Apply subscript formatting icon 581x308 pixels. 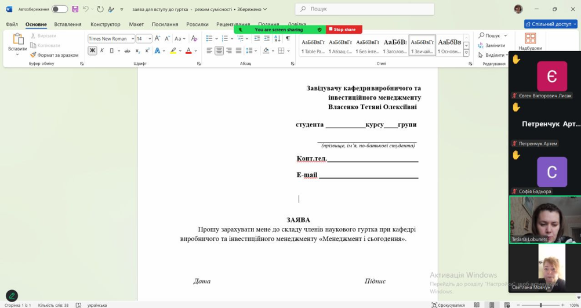click(137, 51)
